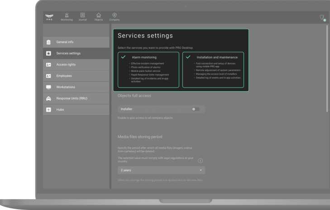Open the 2 years storing period dropdown
The height and width of the screenshot is (210, 330).
[161, 170]
